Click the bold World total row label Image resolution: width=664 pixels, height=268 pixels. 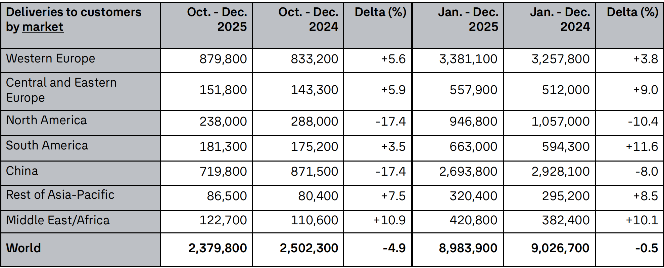click(23, 248)
